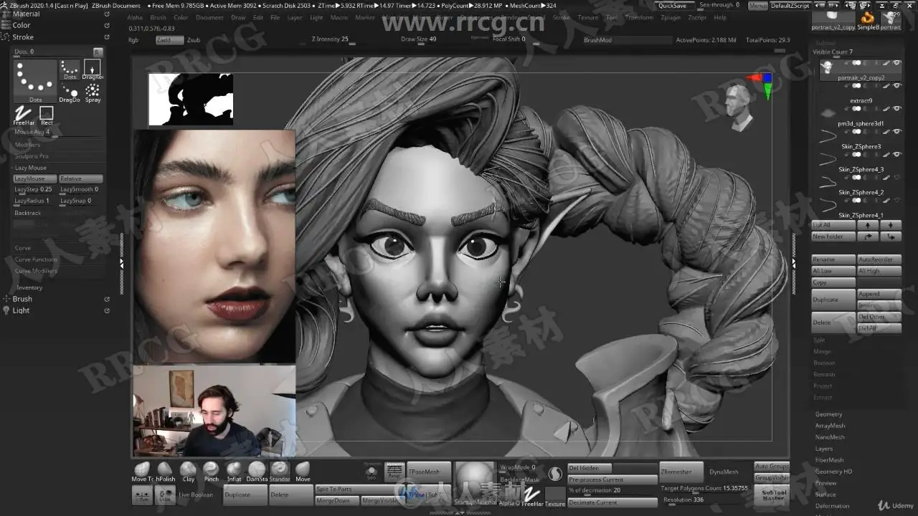The height and width of the screenshot is (516, 918).
Task: Expand the Modifiers section
Action: (x=28, y=144)
